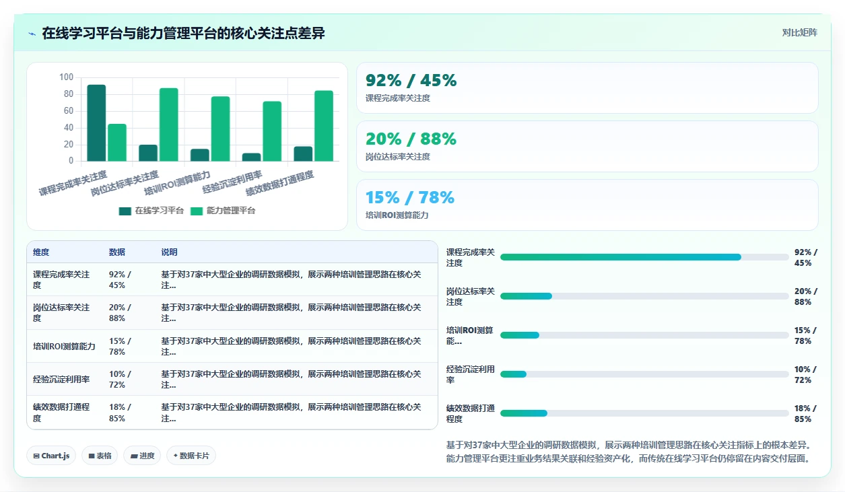Click the 进度 tag chip
The height and width of the screenshot is (492, 845).
[142, 456]
